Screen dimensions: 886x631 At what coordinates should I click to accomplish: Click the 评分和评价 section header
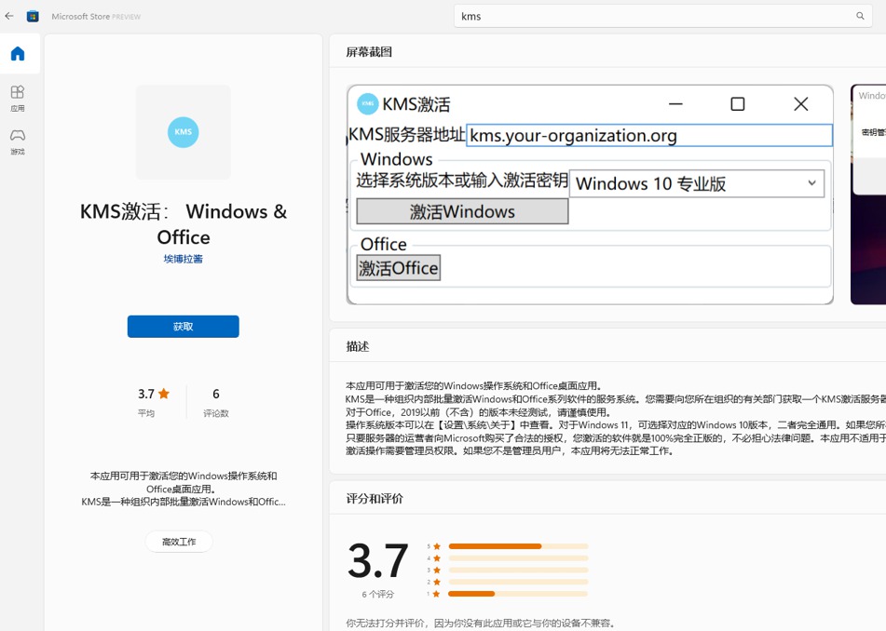coord(375,498)
